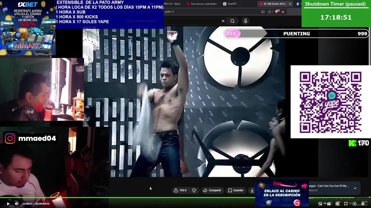Seek along the green stream progress bar

(177, 198)
